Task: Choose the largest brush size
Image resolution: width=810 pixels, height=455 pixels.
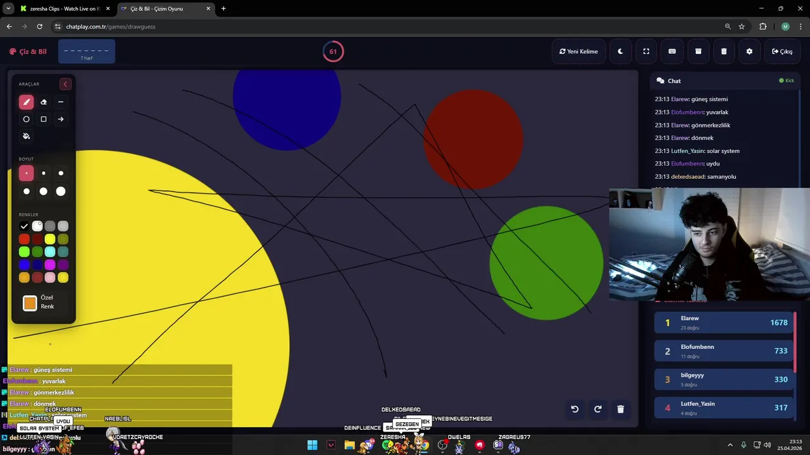Action: coord(61,191)
